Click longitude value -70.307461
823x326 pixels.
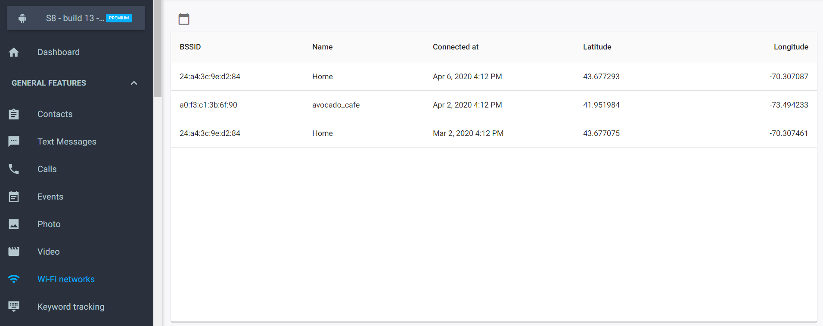(789, 133)
